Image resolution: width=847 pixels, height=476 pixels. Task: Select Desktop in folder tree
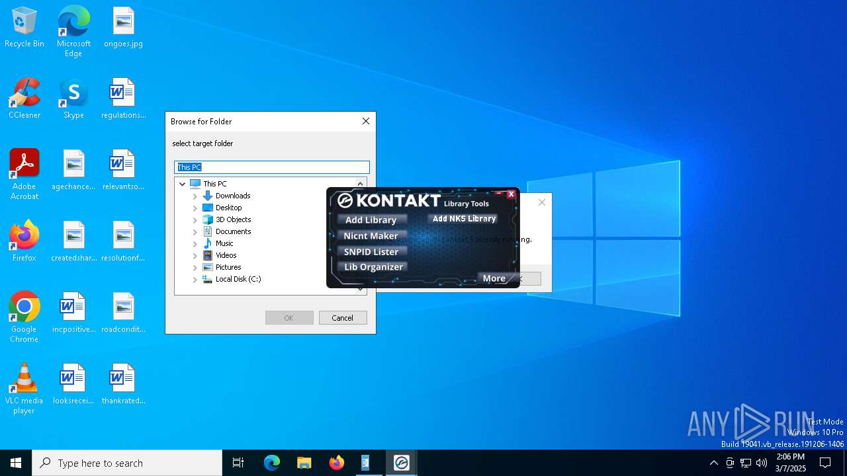pos(229,208)
